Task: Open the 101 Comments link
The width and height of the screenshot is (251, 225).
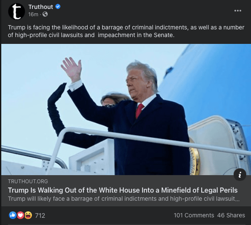Action: pos(194,215)
